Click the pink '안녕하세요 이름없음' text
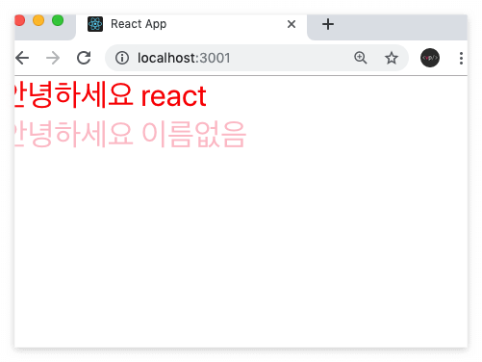Screen dimensions: 482x362 131,134
